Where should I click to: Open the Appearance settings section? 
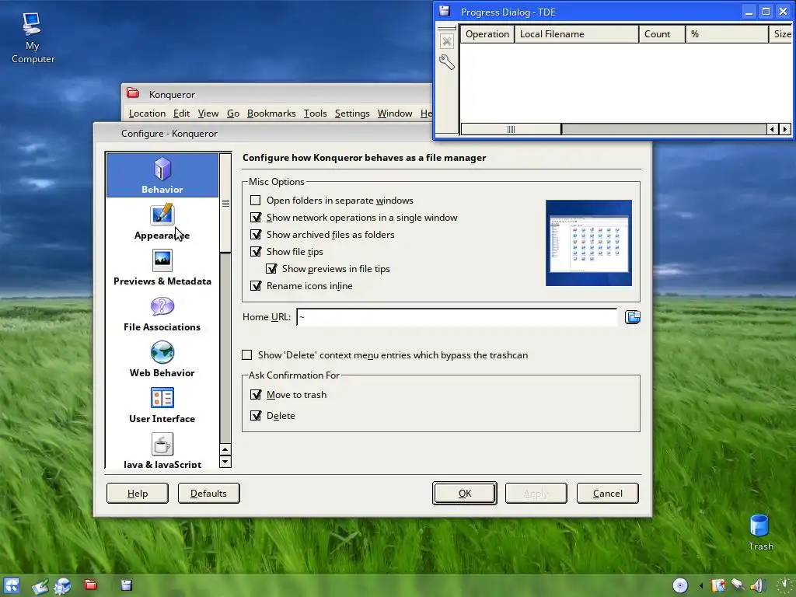[x=162, y=222]
